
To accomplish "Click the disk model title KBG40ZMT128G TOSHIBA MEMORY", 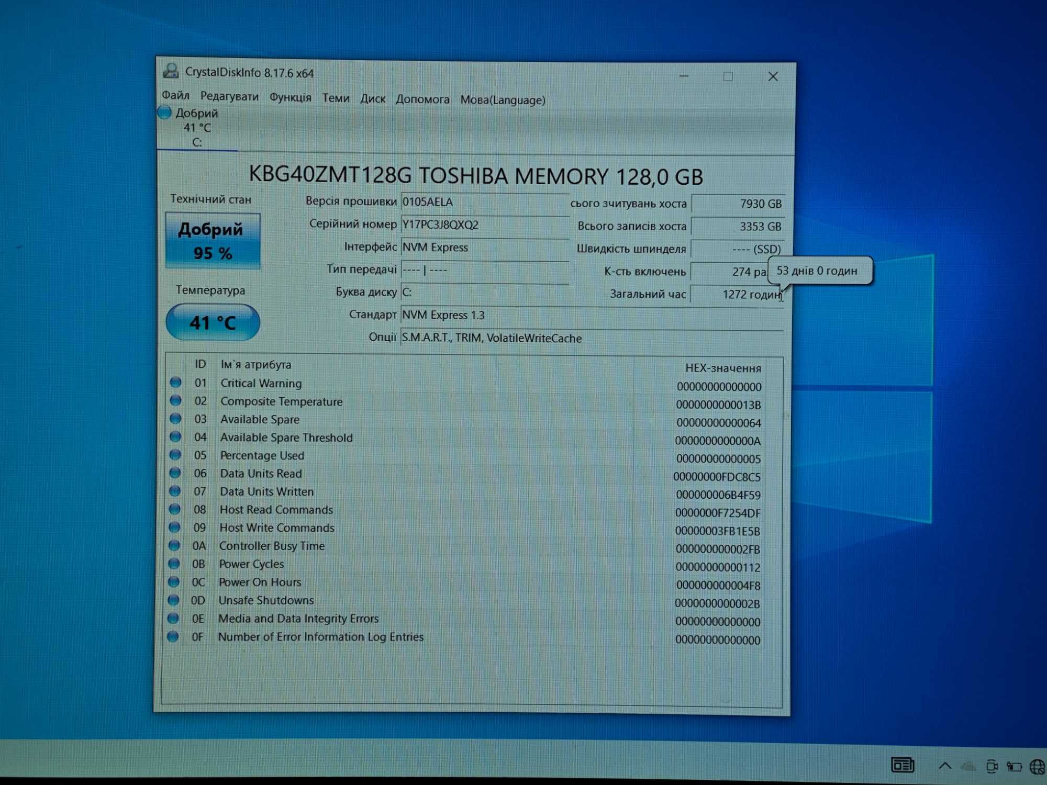I will (475, 176).
